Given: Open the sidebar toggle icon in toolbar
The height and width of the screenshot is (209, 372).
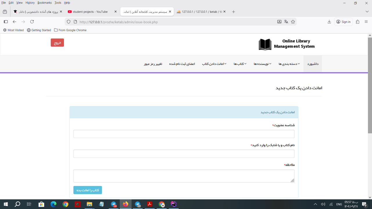Looking at the screenshot, I should tap(6, 22).
